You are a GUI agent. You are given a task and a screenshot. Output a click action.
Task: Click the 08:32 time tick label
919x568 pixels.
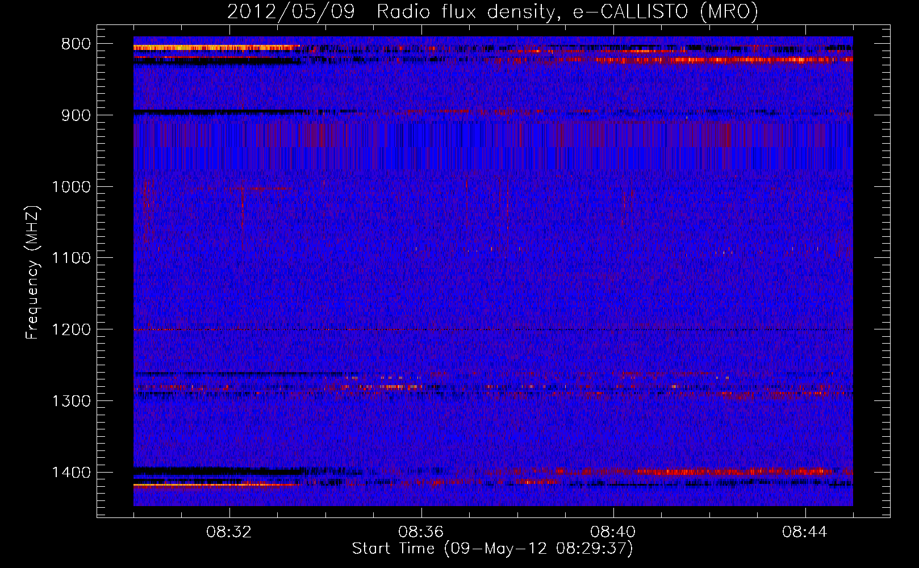[229, 532]
